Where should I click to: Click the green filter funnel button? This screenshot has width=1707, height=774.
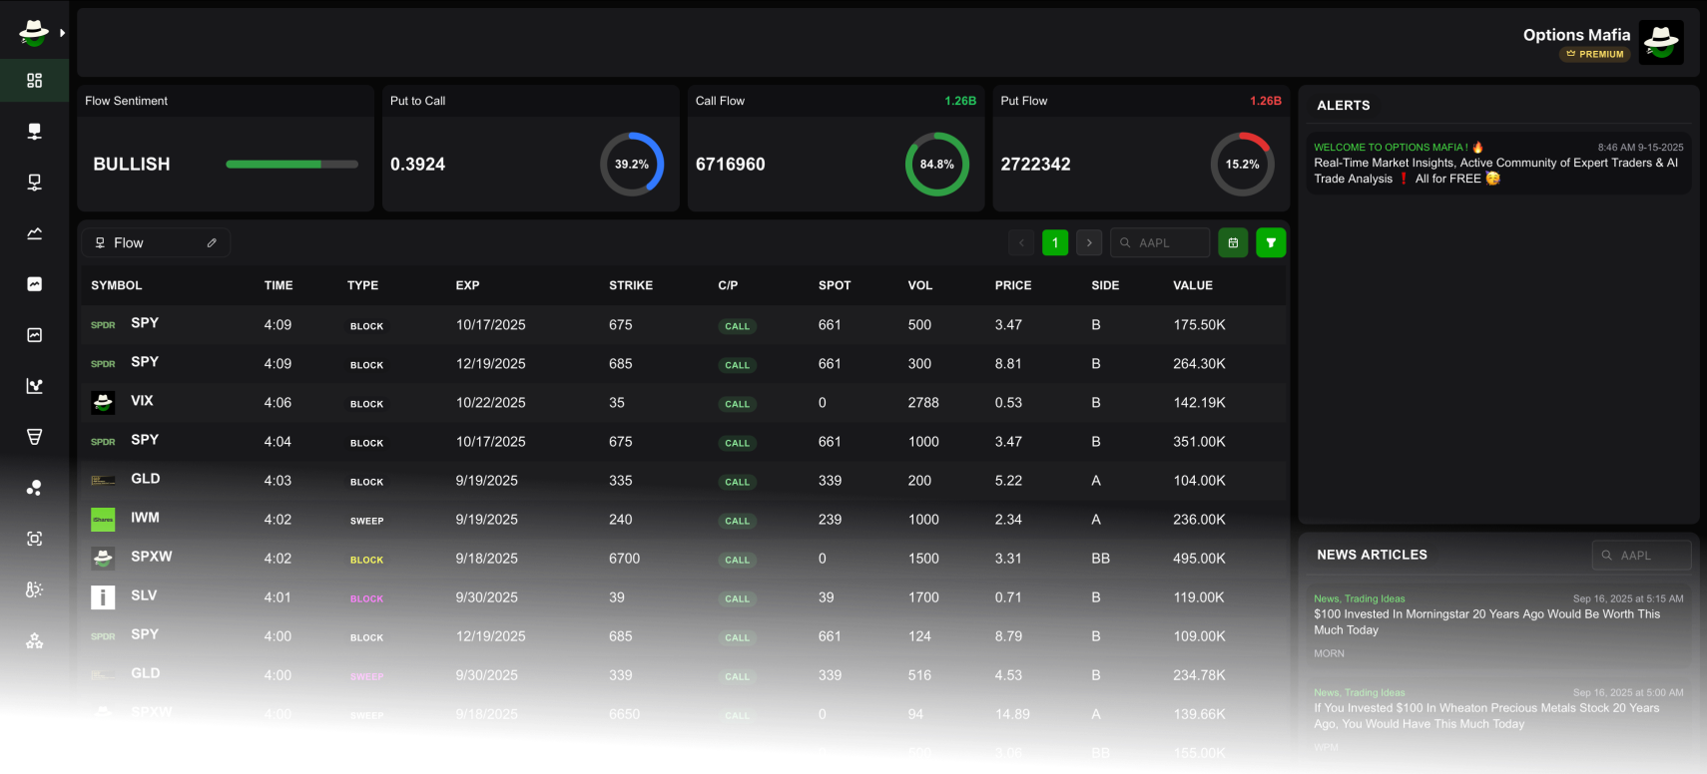point(1271,243)
